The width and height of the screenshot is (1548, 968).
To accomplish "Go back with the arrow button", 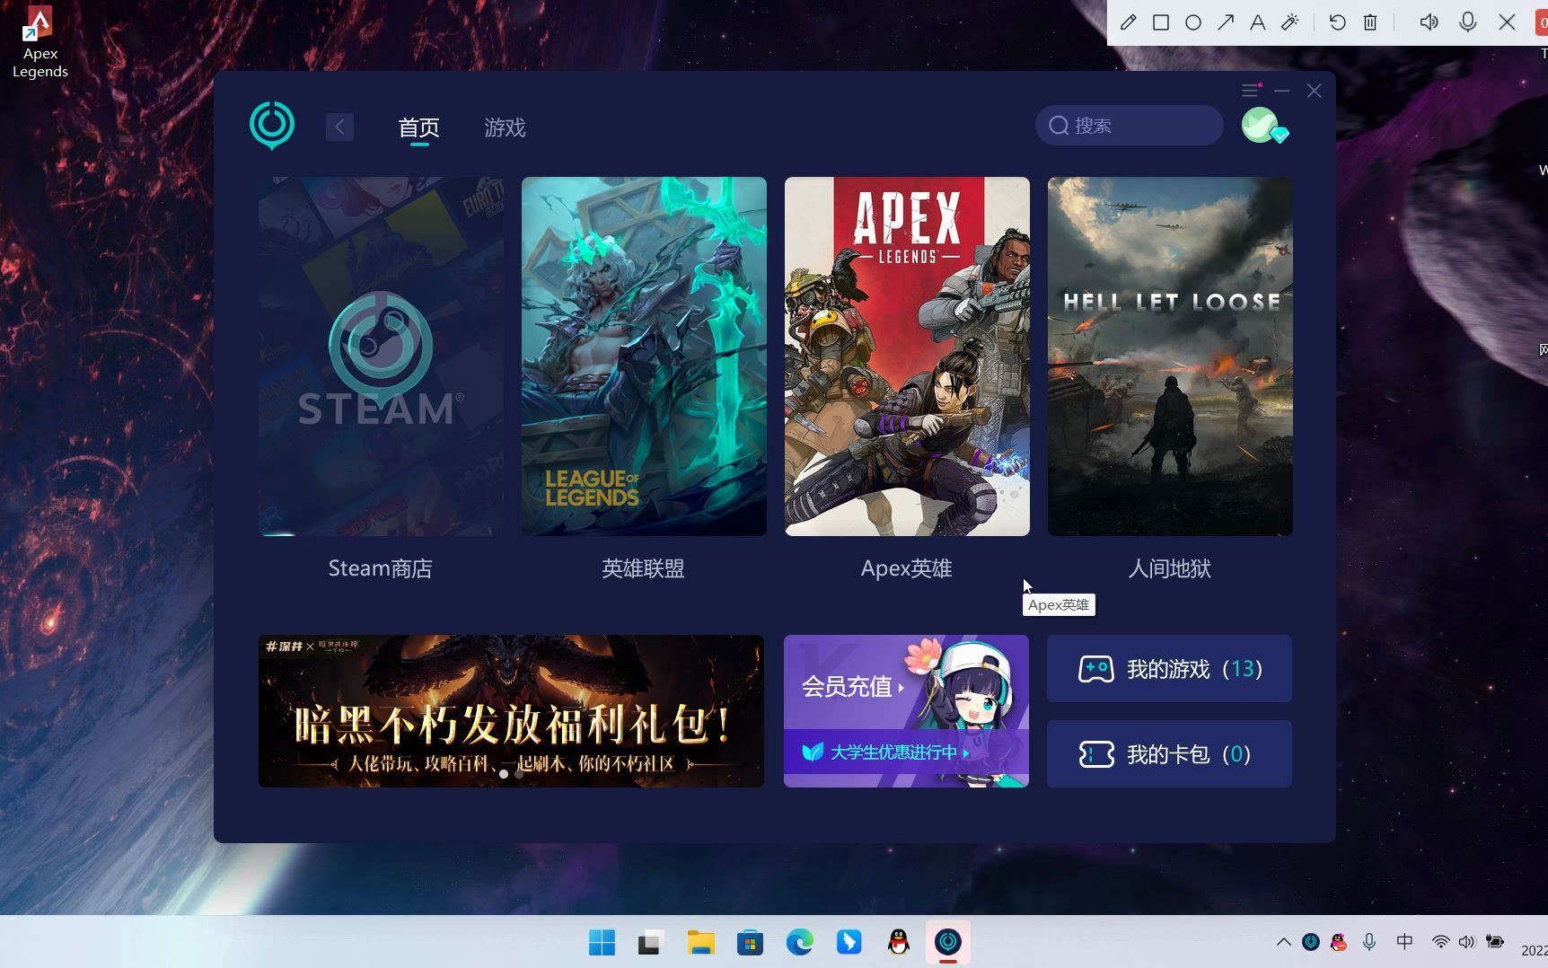I will click(339, 127).
